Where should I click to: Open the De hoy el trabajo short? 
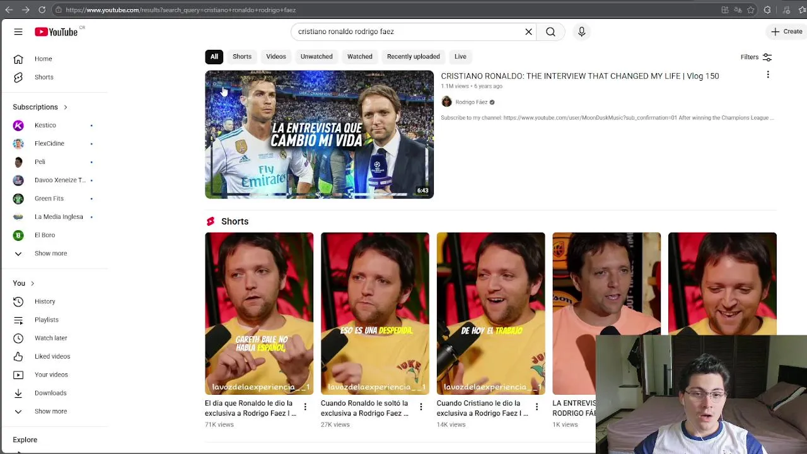(491, 313)
